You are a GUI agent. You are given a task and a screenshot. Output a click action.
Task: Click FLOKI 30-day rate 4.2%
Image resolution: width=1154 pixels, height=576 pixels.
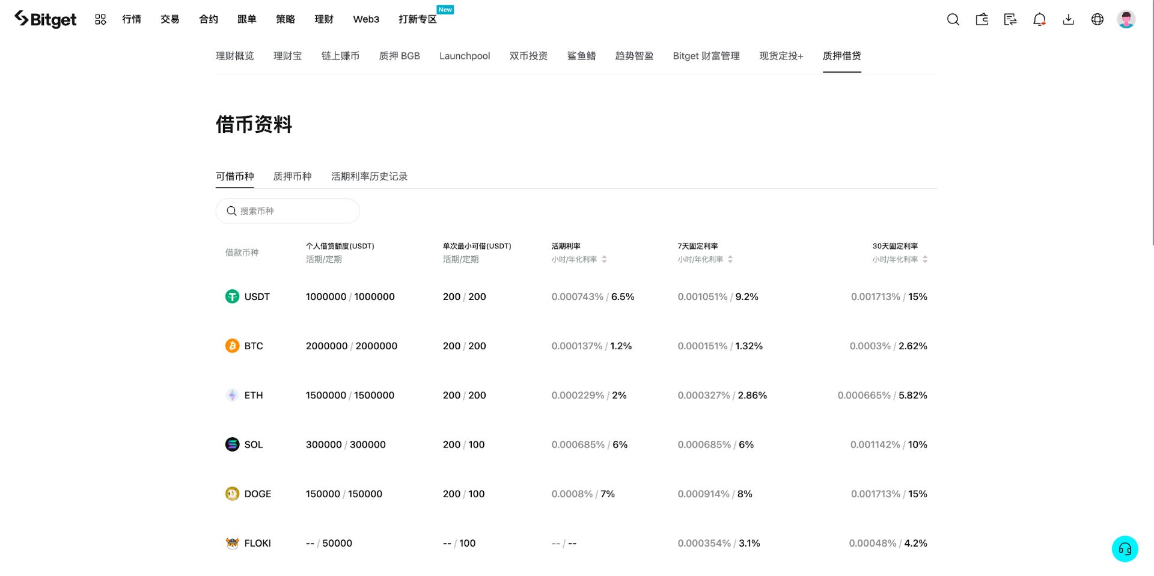(916, 543)
